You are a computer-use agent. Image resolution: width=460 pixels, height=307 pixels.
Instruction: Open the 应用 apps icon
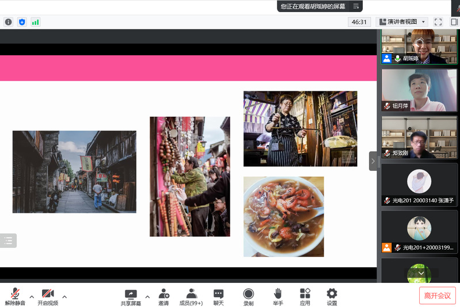tap(305, 297)
